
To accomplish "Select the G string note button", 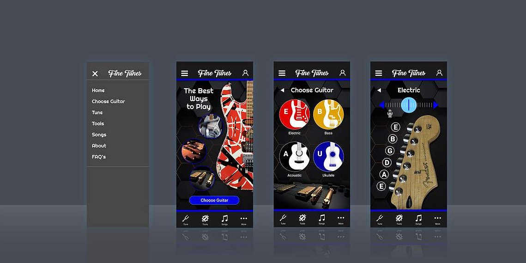I will (x=390, y=151).
